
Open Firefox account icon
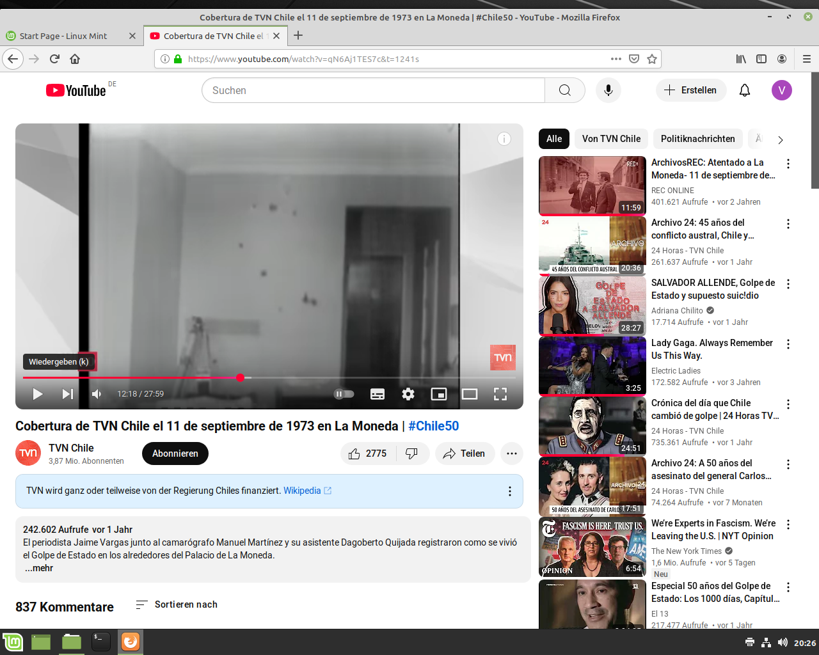[x=782, y=59]
